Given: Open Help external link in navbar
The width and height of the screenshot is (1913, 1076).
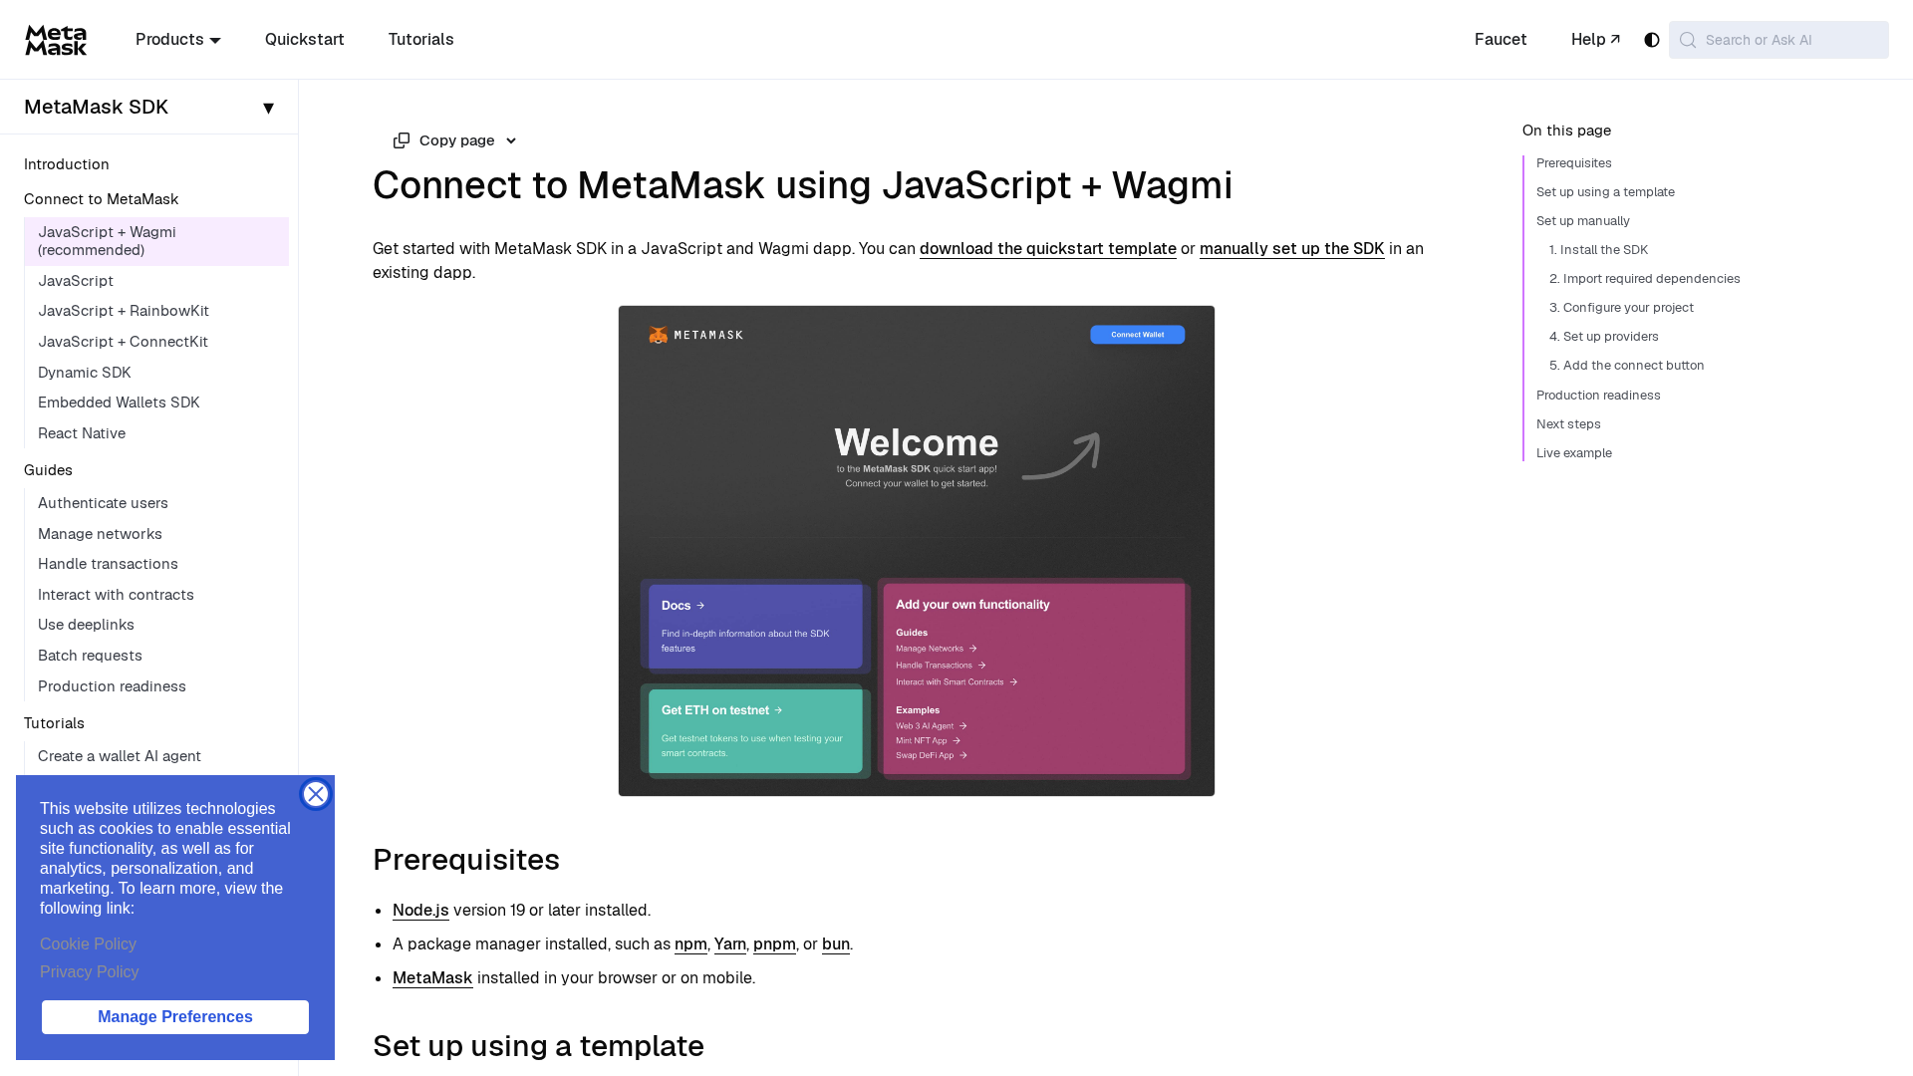Looking at the screenshot, I should 1595,40.
